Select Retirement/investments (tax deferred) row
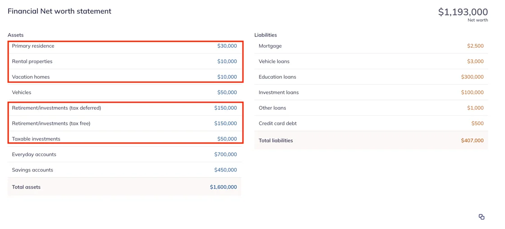The image size is (505, 229). [x=124, y=108]
